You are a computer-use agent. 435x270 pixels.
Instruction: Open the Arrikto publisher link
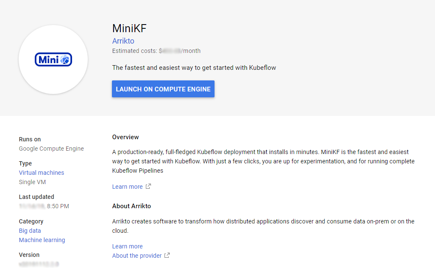(123, 41)
